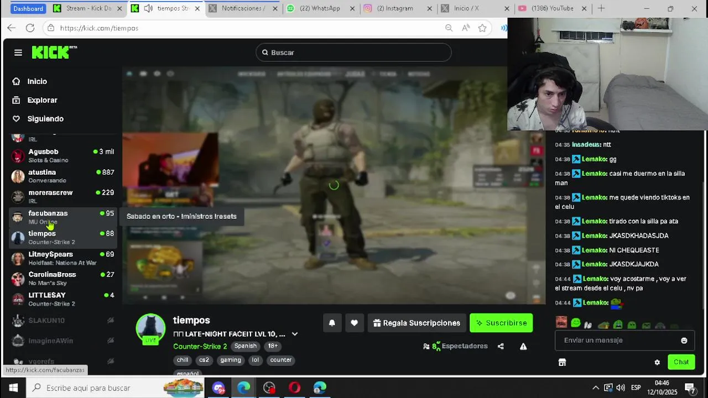Open the Windows Start menu

coord(13,388)
